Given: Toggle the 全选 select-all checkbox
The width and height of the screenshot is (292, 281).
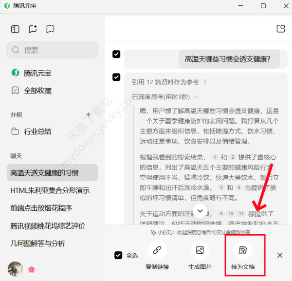Looking at the screenshot, I should (118, 255).
